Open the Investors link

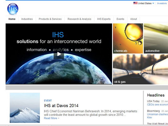[x=162, y=3]
